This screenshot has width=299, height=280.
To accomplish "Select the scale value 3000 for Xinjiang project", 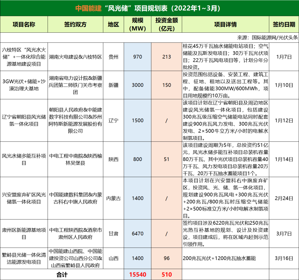I will [137, 85].
